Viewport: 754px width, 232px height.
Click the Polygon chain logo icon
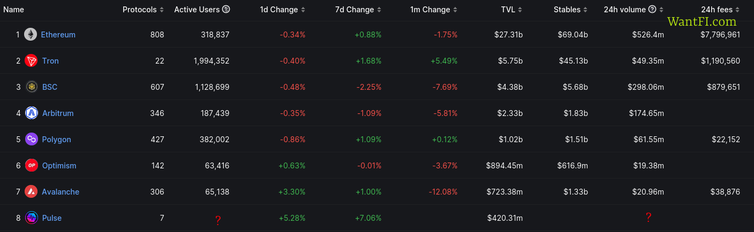point(32,139)
